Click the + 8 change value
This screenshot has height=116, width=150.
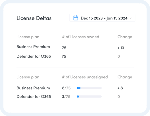pos(120,88)
